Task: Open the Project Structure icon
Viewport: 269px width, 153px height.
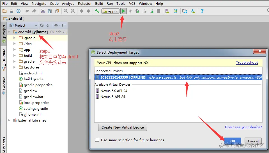Action: click(184, 11)
